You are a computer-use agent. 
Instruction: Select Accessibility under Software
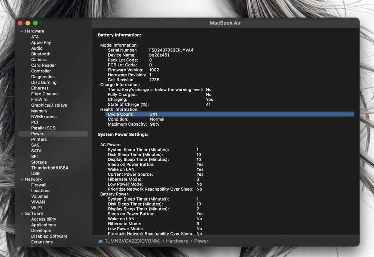44,219
